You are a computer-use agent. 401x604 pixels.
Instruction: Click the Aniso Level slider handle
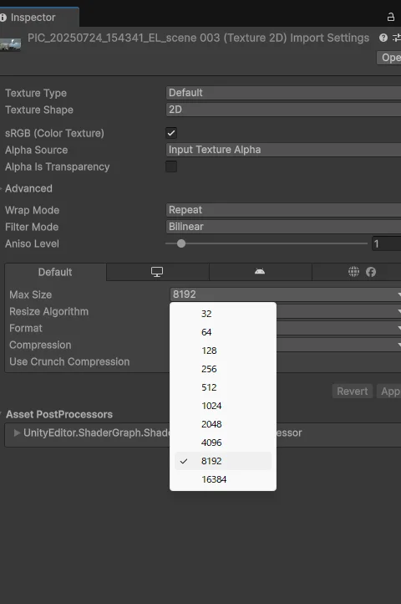[181, 243]
